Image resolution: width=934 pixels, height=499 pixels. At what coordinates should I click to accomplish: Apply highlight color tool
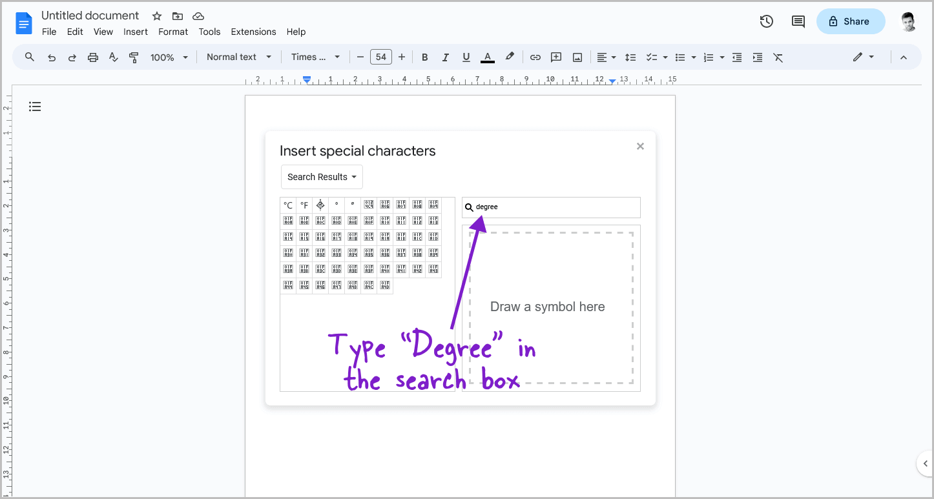[510, 57]
